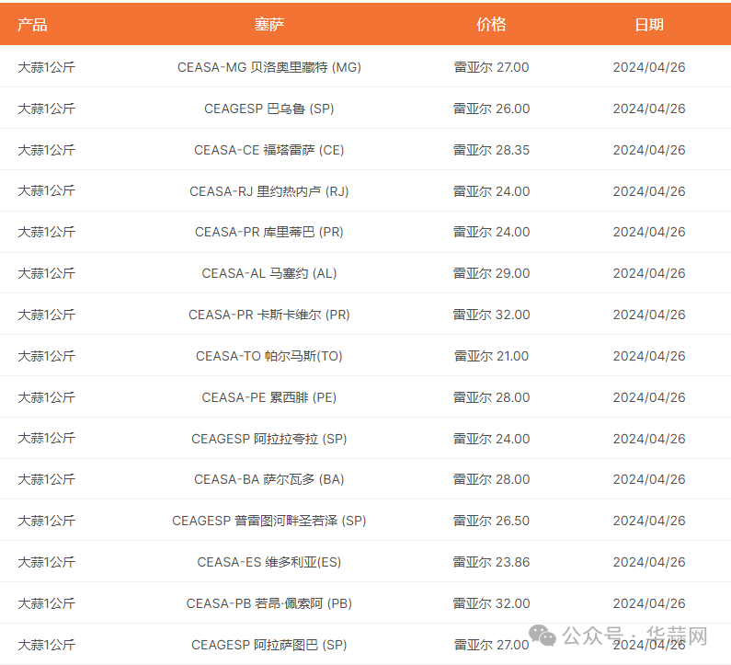This screenshot has height=665, width=731.
Task: Click CEAGESP 阿拉拉夸拉 (SP) market name
Action: 268,439
